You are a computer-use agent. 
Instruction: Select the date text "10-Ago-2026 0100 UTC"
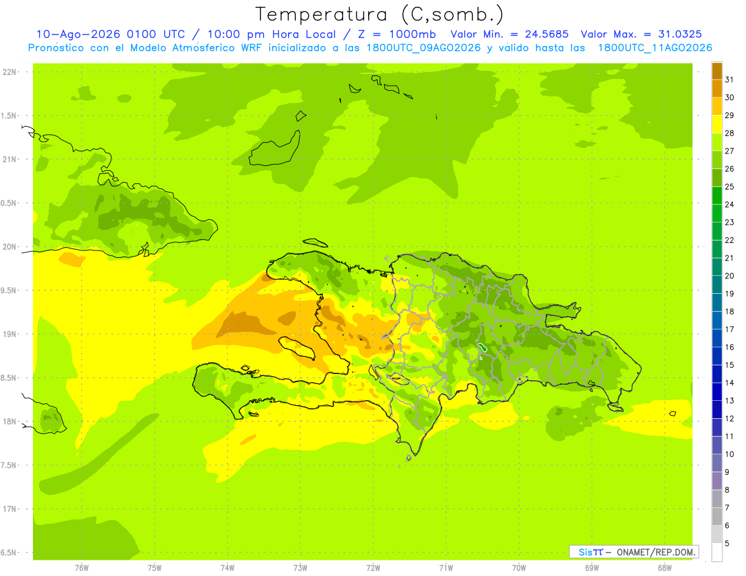click(x=110, y=34)
